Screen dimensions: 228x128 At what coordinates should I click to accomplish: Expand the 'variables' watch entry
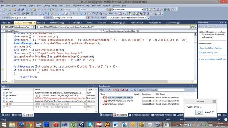pyautogui.click(x=4, y=96)
